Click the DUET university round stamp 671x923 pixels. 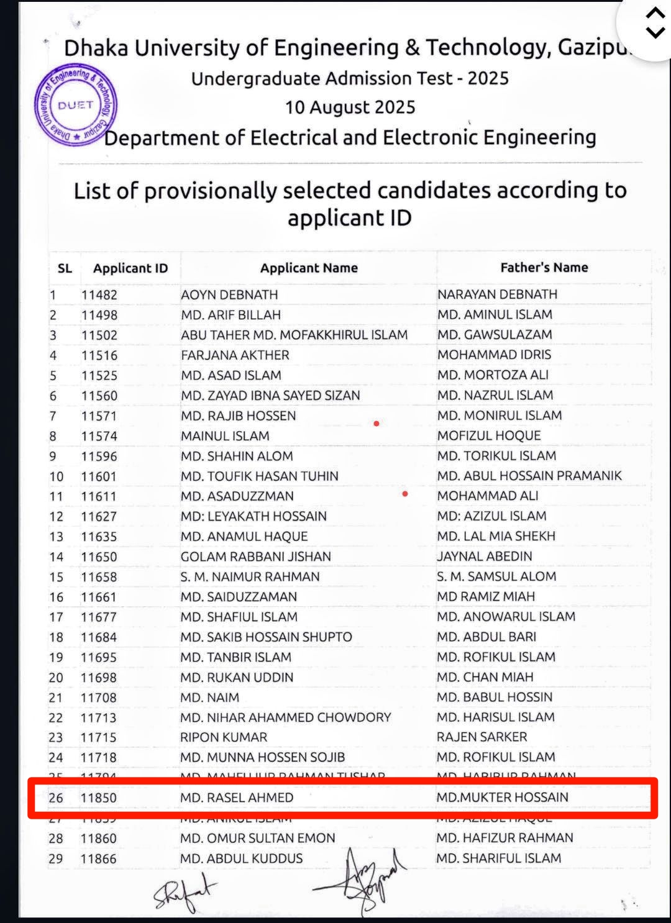76,106
